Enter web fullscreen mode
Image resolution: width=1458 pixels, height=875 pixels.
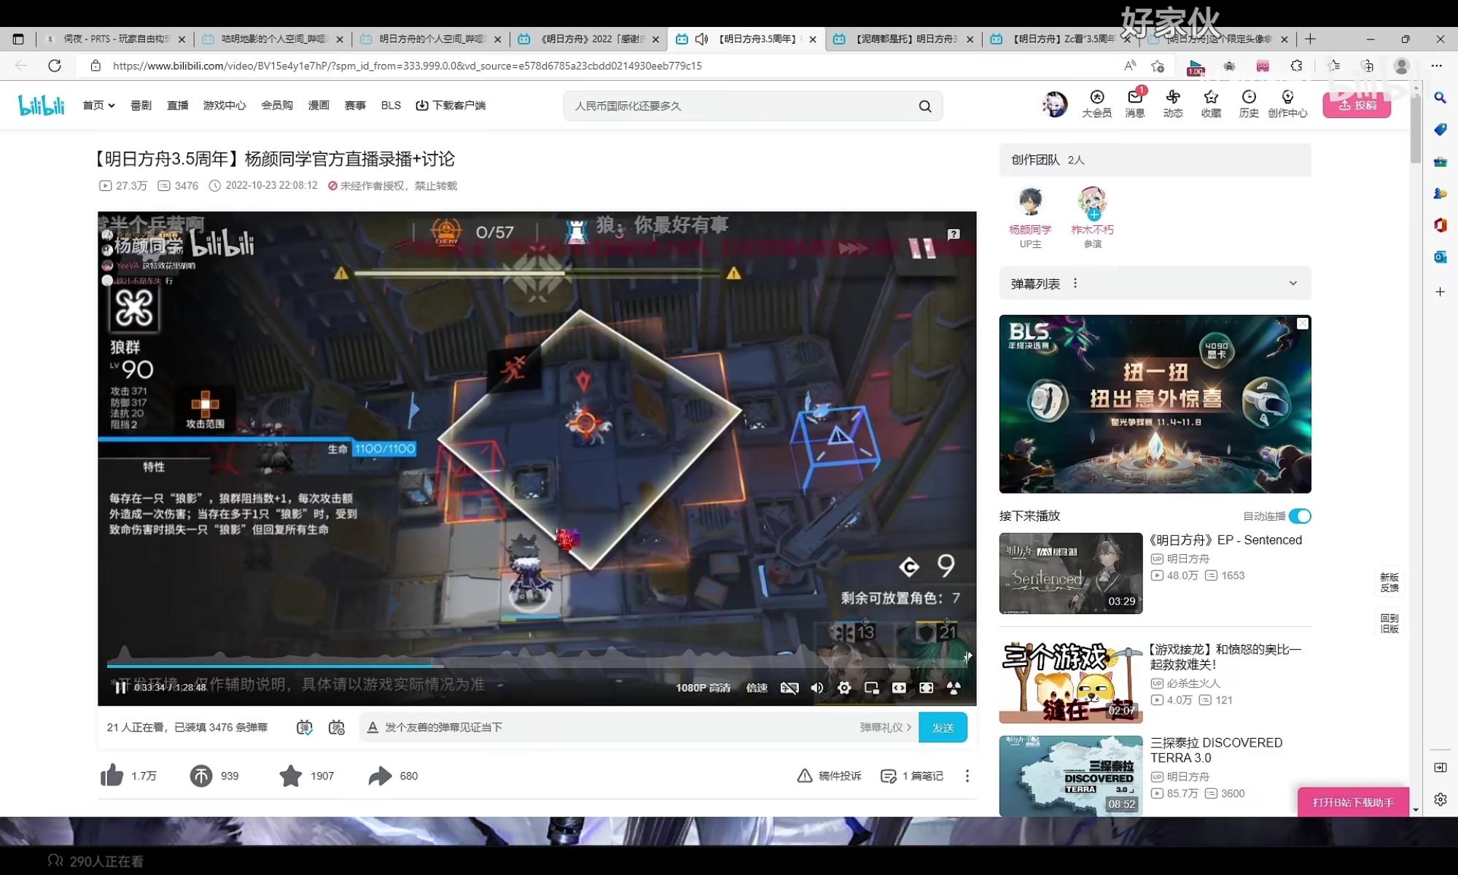(926, 688)
